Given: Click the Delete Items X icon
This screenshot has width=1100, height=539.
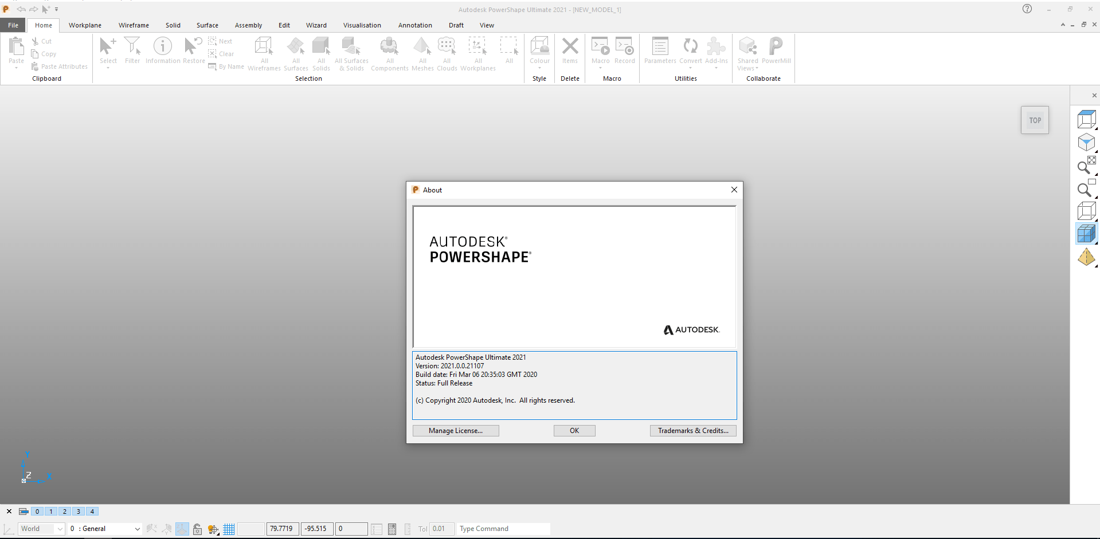Looking at the screenshot, I should click(x=570, y=46).
